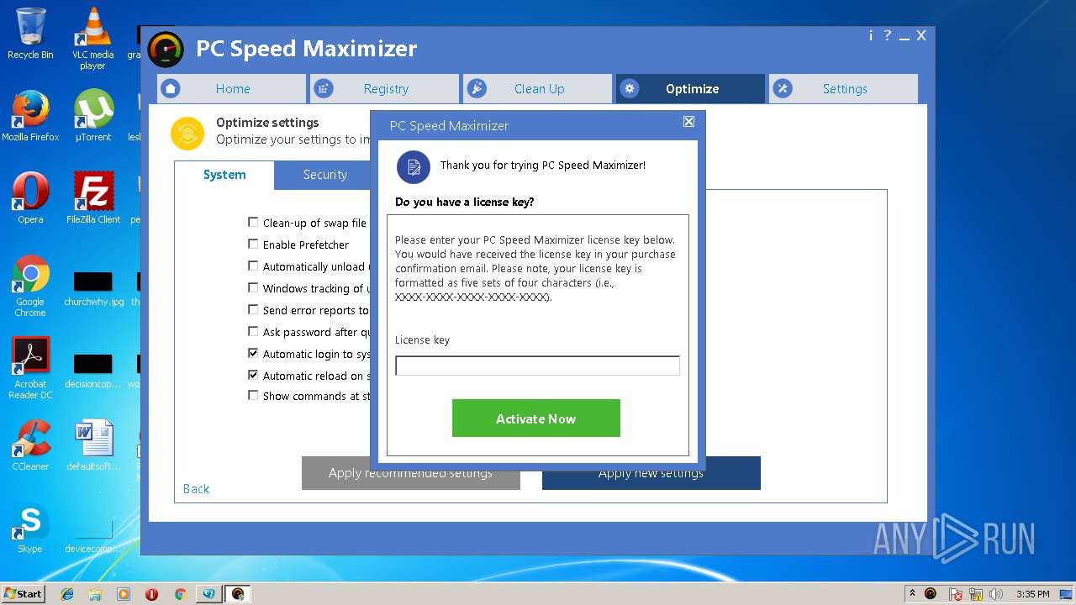The image size is (1076, 605).
Task: Open Acrobat Reader DC desktop icon
Action: pos(30,368)
